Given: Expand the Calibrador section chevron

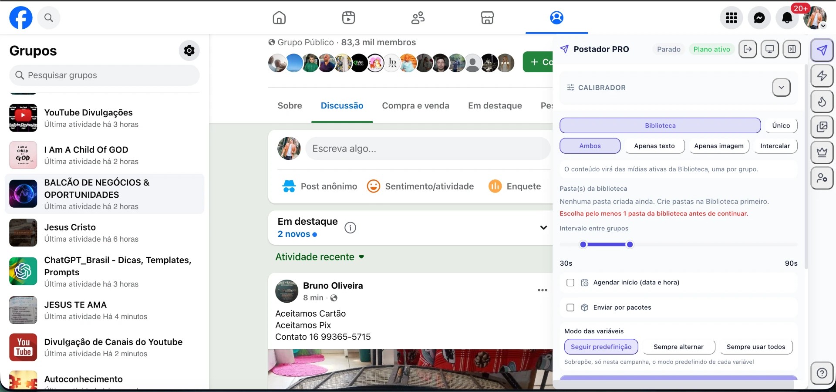Looking at the screenshot, I should pos(782,88).
